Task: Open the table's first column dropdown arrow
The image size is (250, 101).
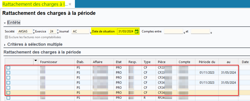Action: pos(36,60)
